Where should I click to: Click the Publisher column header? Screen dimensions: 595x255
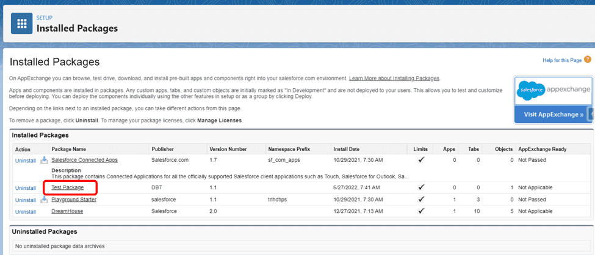(x=162, y=149)
